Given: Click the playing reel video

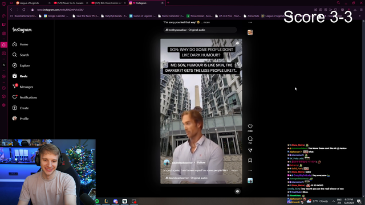Looking at the screenshot, I should [201, 111].
